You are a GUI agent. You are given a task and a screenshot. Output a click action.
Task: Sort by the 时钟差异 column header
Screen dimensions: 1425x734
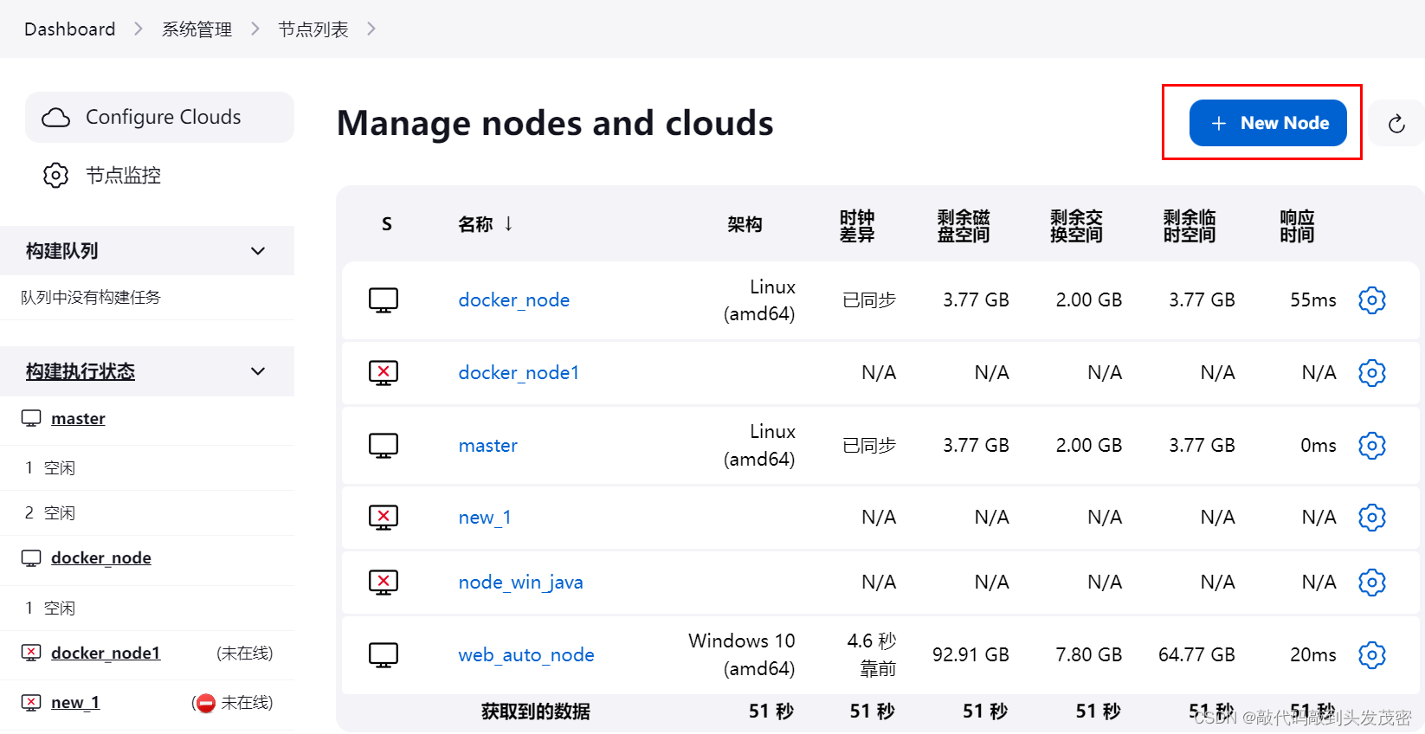pos(857,225)
